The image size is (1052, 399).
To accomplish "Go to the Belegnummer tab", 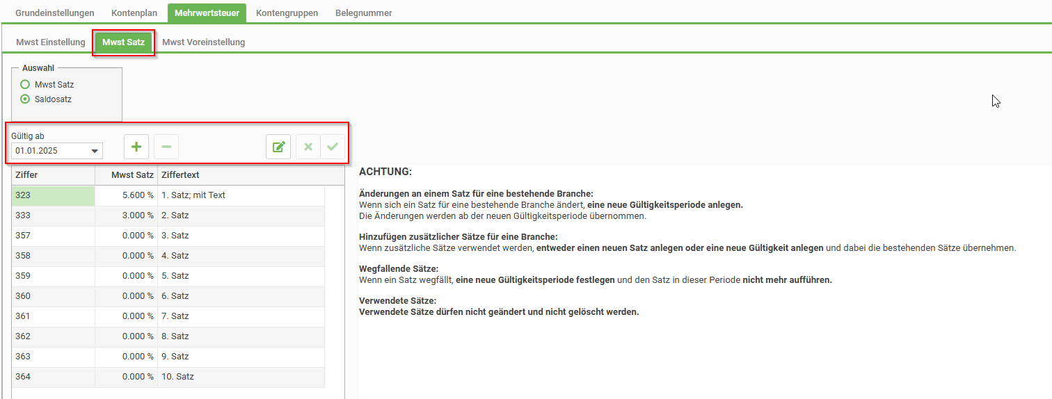I will [363, 13].
